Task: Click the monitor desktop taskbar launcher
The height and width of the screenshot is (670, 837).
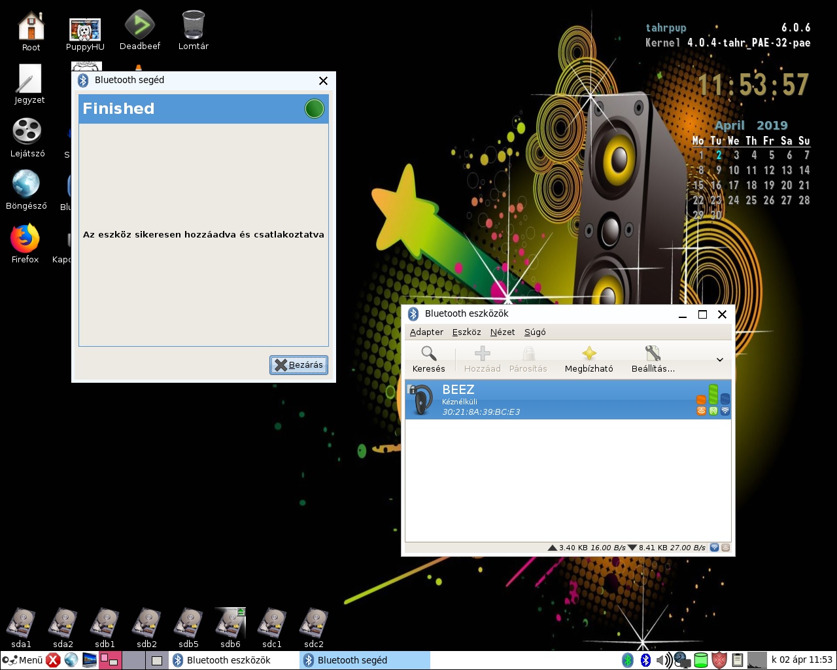Action: click(x=90, y=660)
